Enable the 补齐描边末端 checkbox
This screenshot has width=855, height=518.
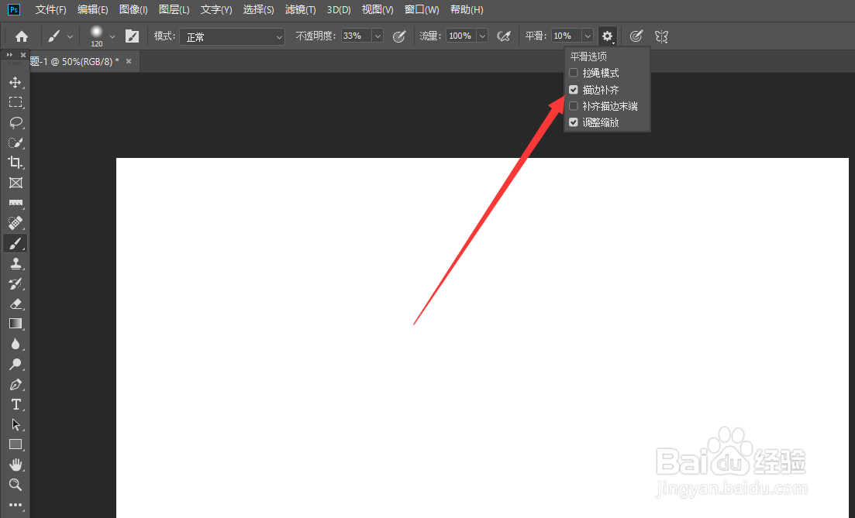[x=573, y=105]
